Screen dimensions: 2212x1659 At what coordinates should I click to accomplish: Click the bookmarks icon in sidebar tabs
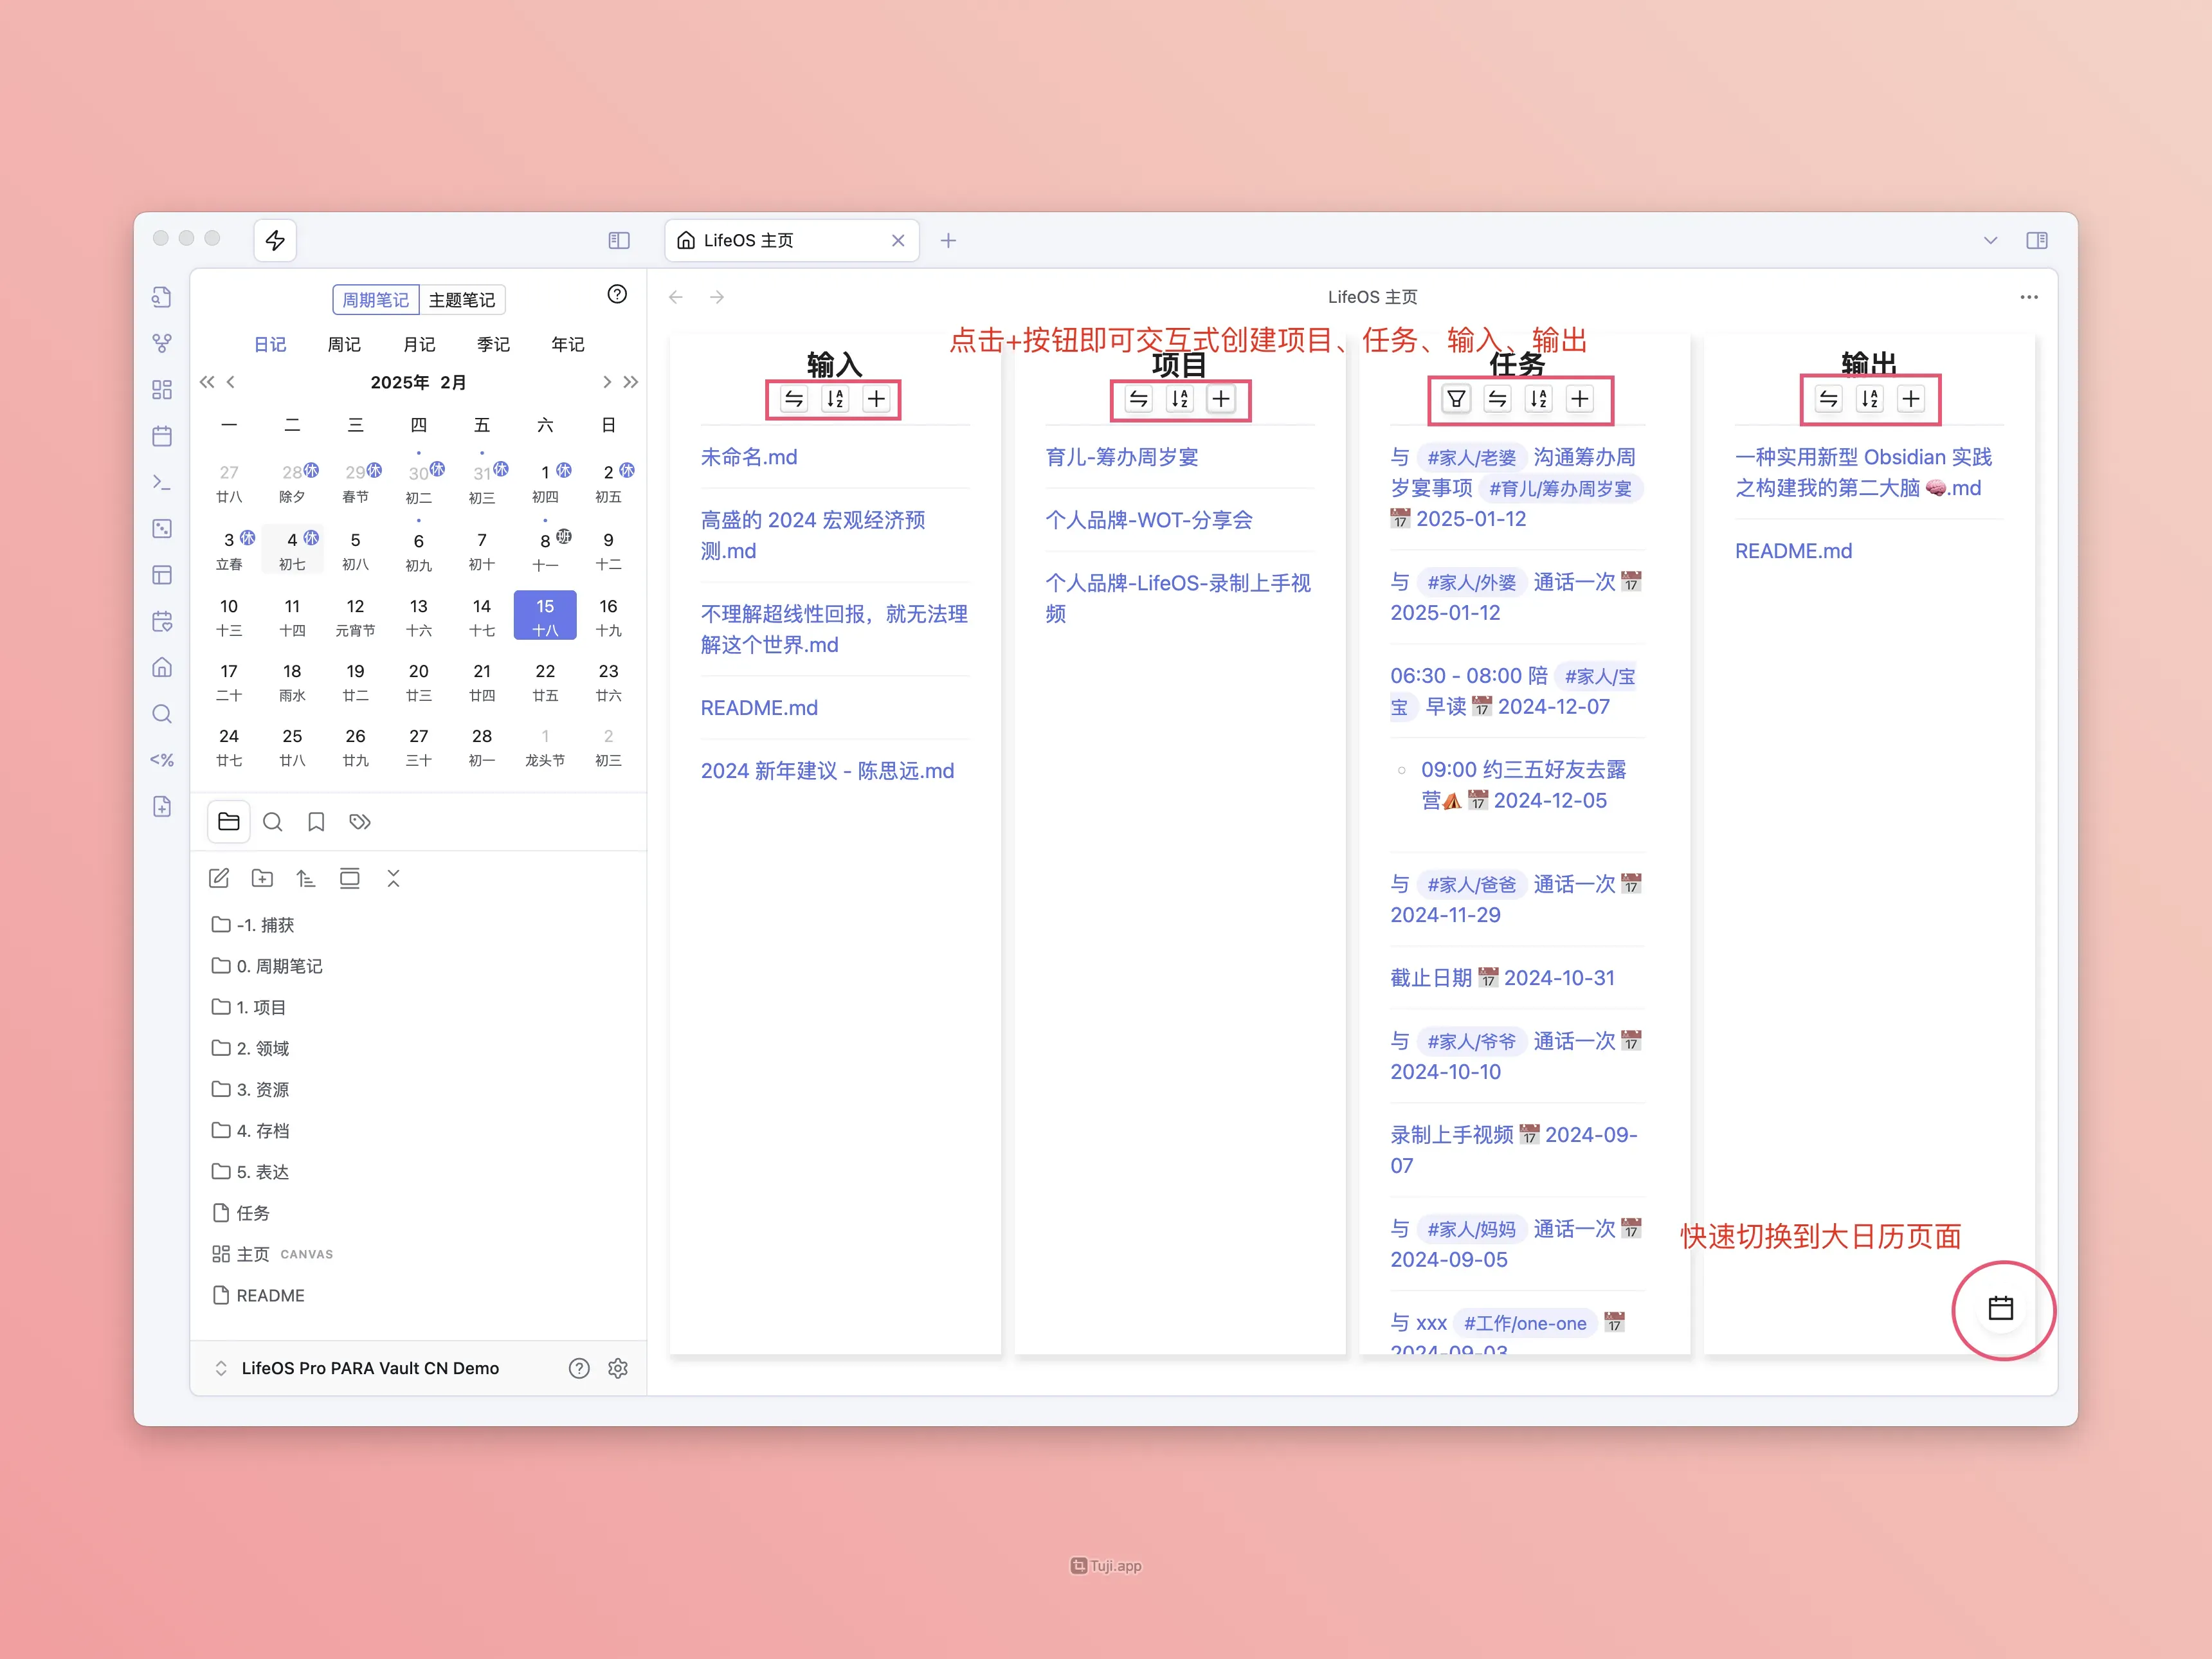pos(316,822)
